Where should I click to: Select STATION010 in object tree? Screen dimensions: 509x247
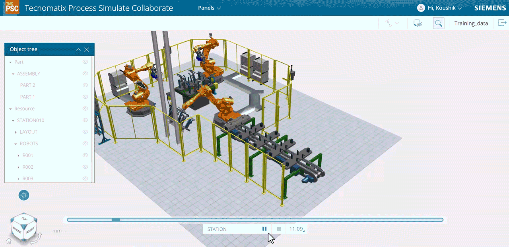tap(31, 120)
